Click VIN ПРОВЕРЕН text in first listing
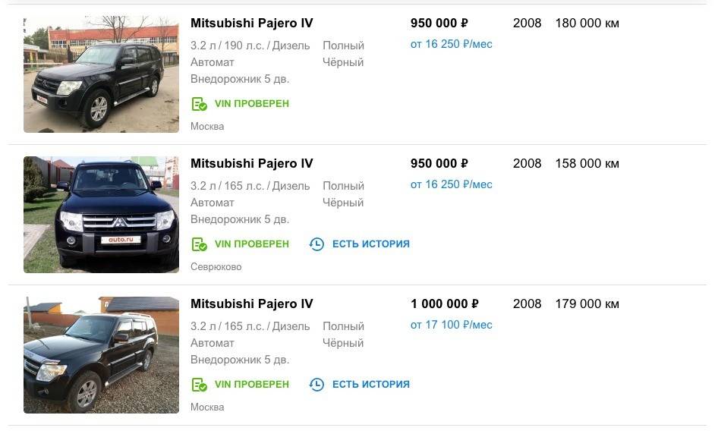This screenshot has width=718, height=434. tap(251, 104)
